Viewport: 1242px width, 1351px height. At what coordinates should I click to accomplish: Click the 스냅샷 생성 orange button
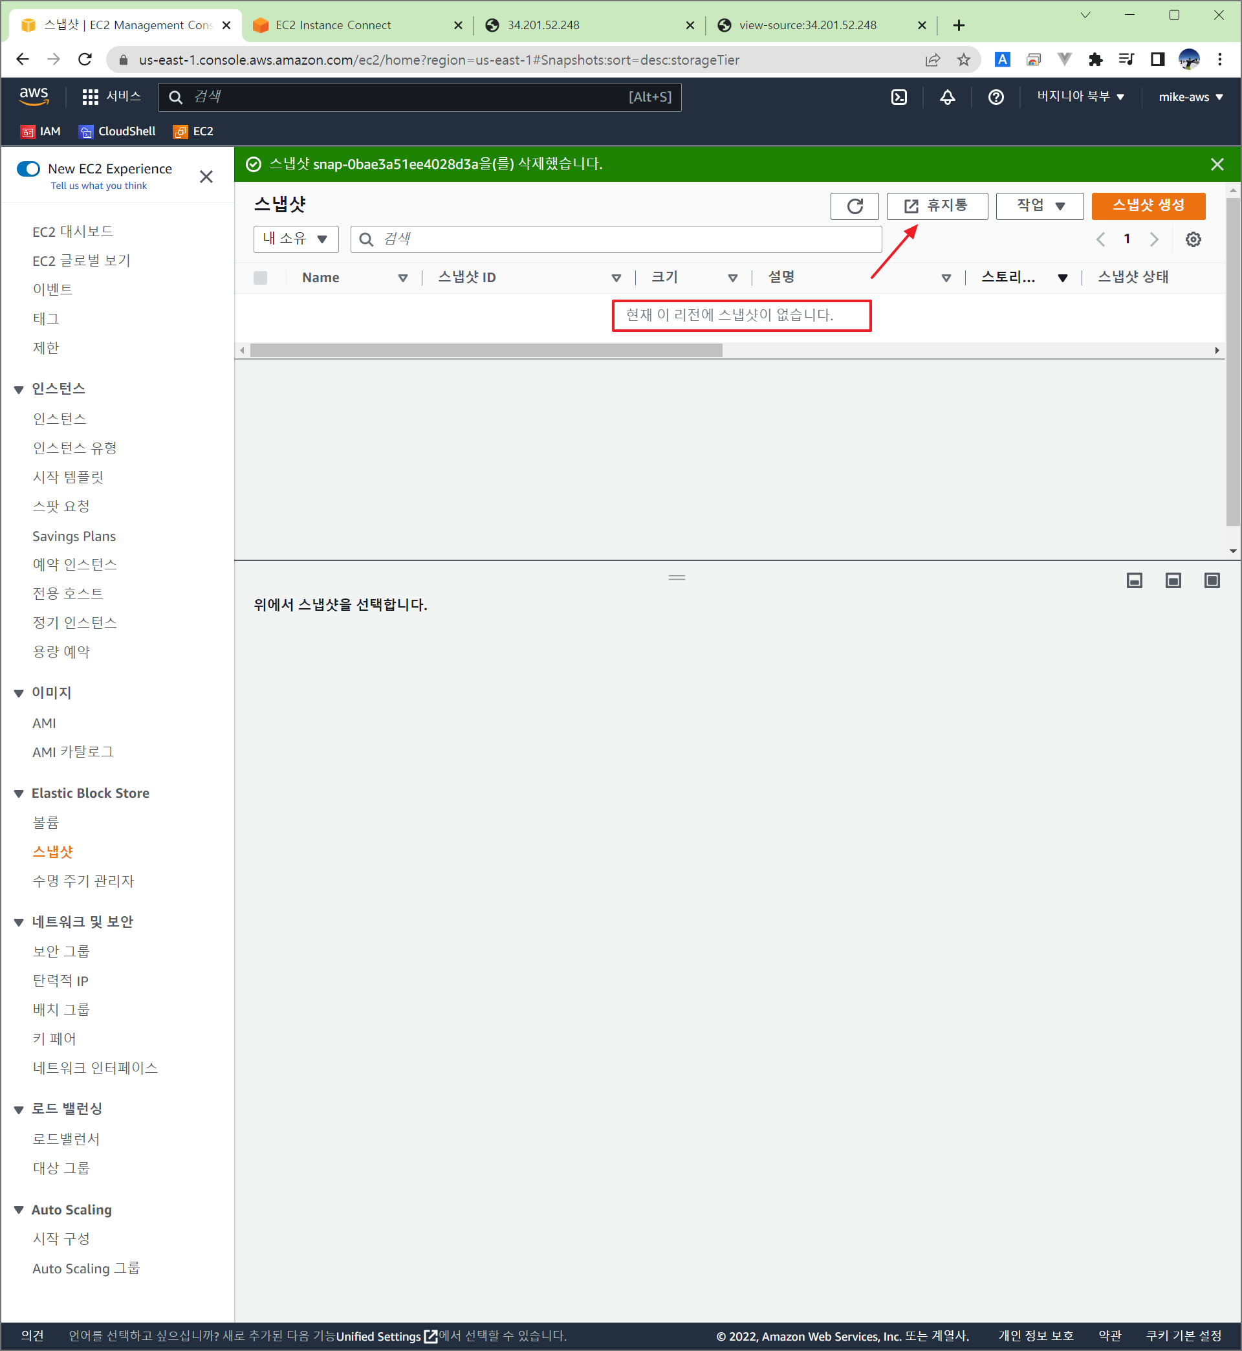pyautogui.click(x=1148, y=206)
